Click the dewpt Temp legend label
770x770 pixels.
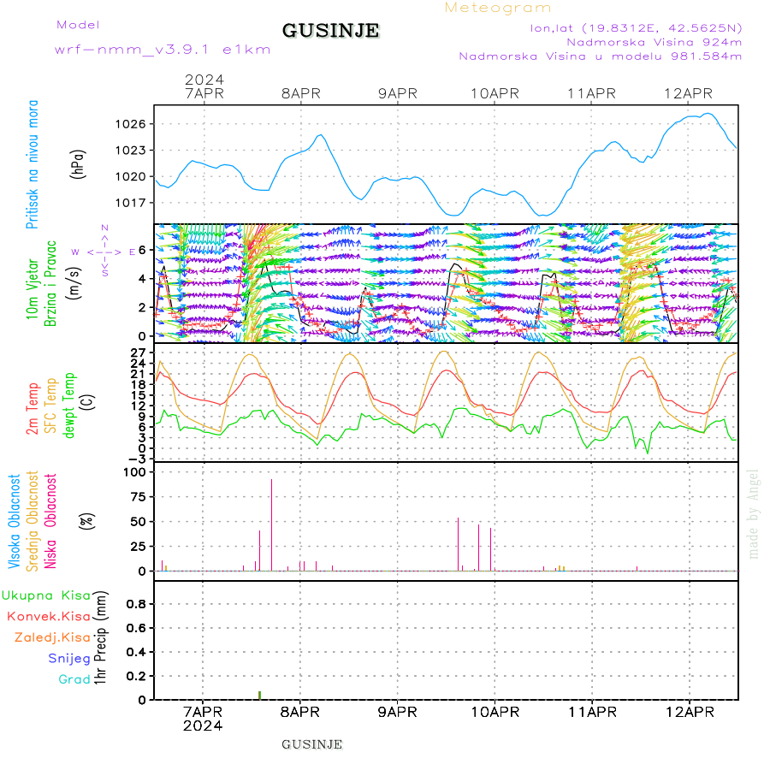68,406
